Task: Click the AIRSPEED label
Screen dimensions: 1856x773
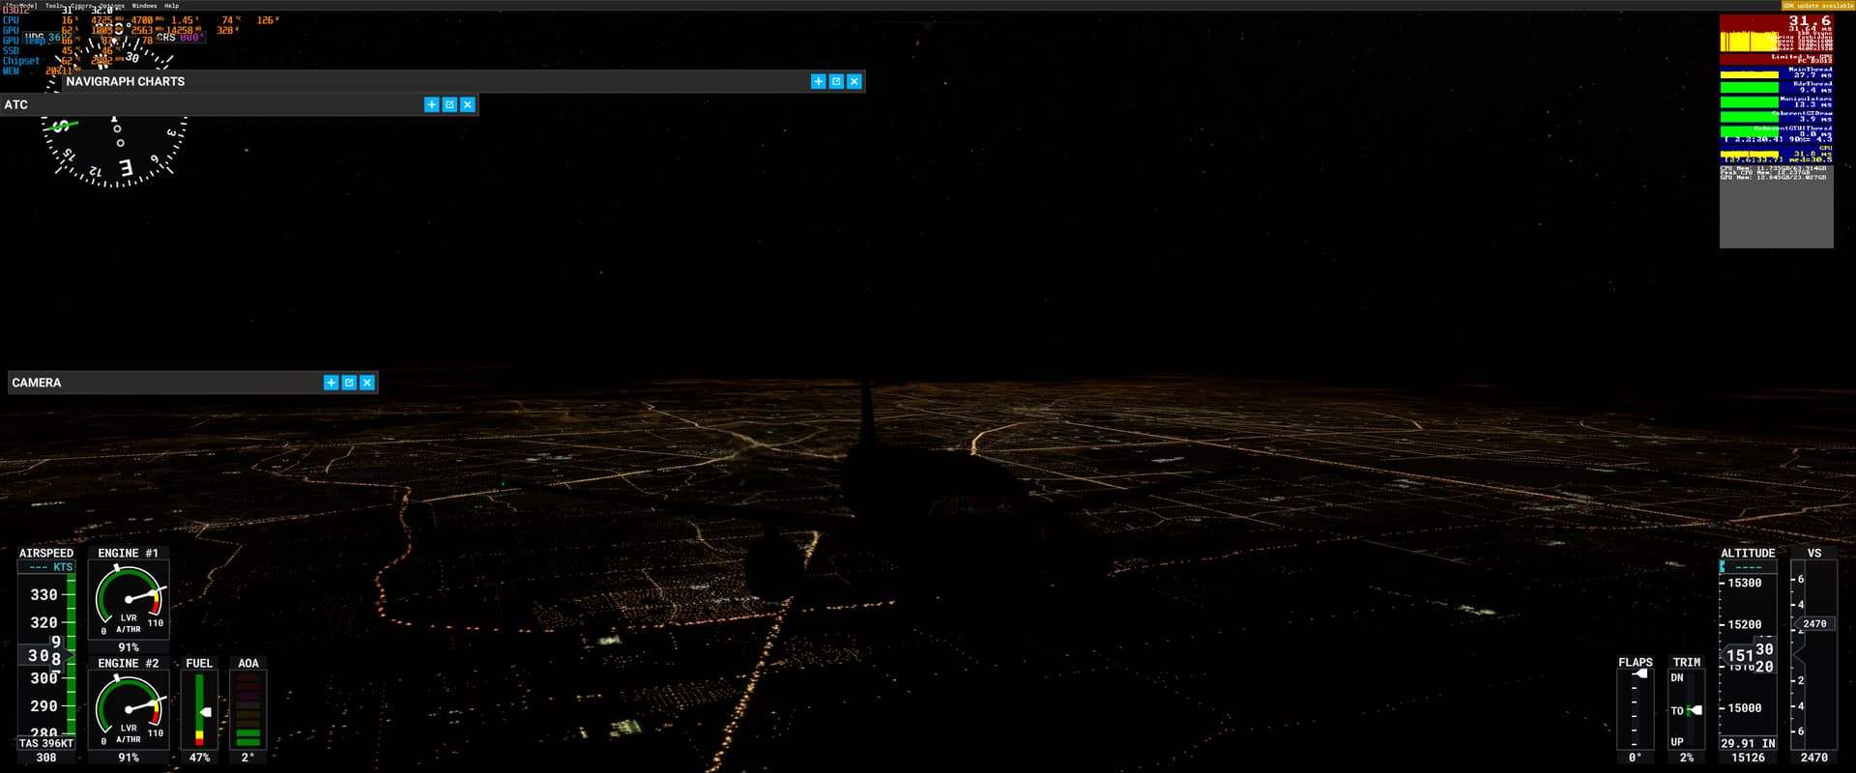Action: pos(46,553)
